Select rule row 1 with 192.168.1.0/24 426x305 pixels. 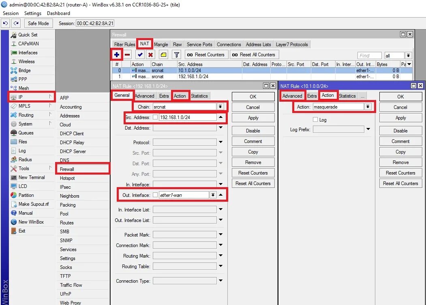click(x=262, y=77)
